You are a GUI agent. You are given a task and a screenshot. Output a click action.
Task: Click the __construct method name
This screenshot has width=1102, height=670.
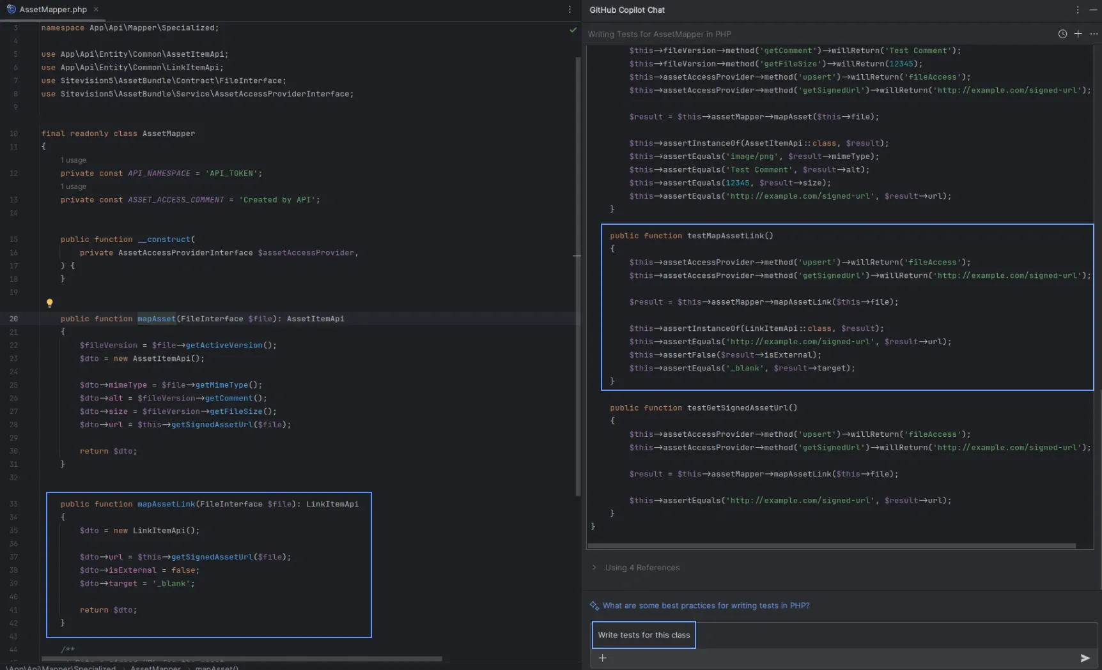[x=164, y=240]
